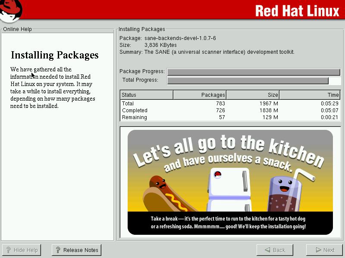Click the Package Progress bar
Viewport: 345px width, 258px height.
point(254,72)
